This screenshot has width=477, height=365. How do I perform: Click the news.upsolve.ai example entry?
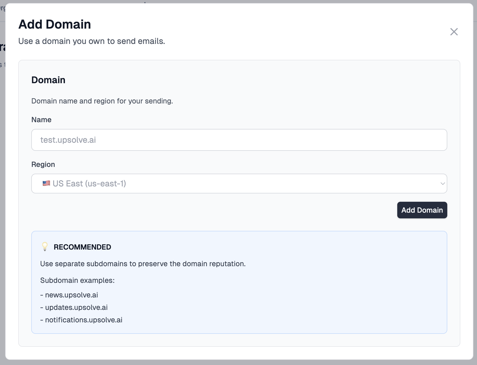point(69,295)
